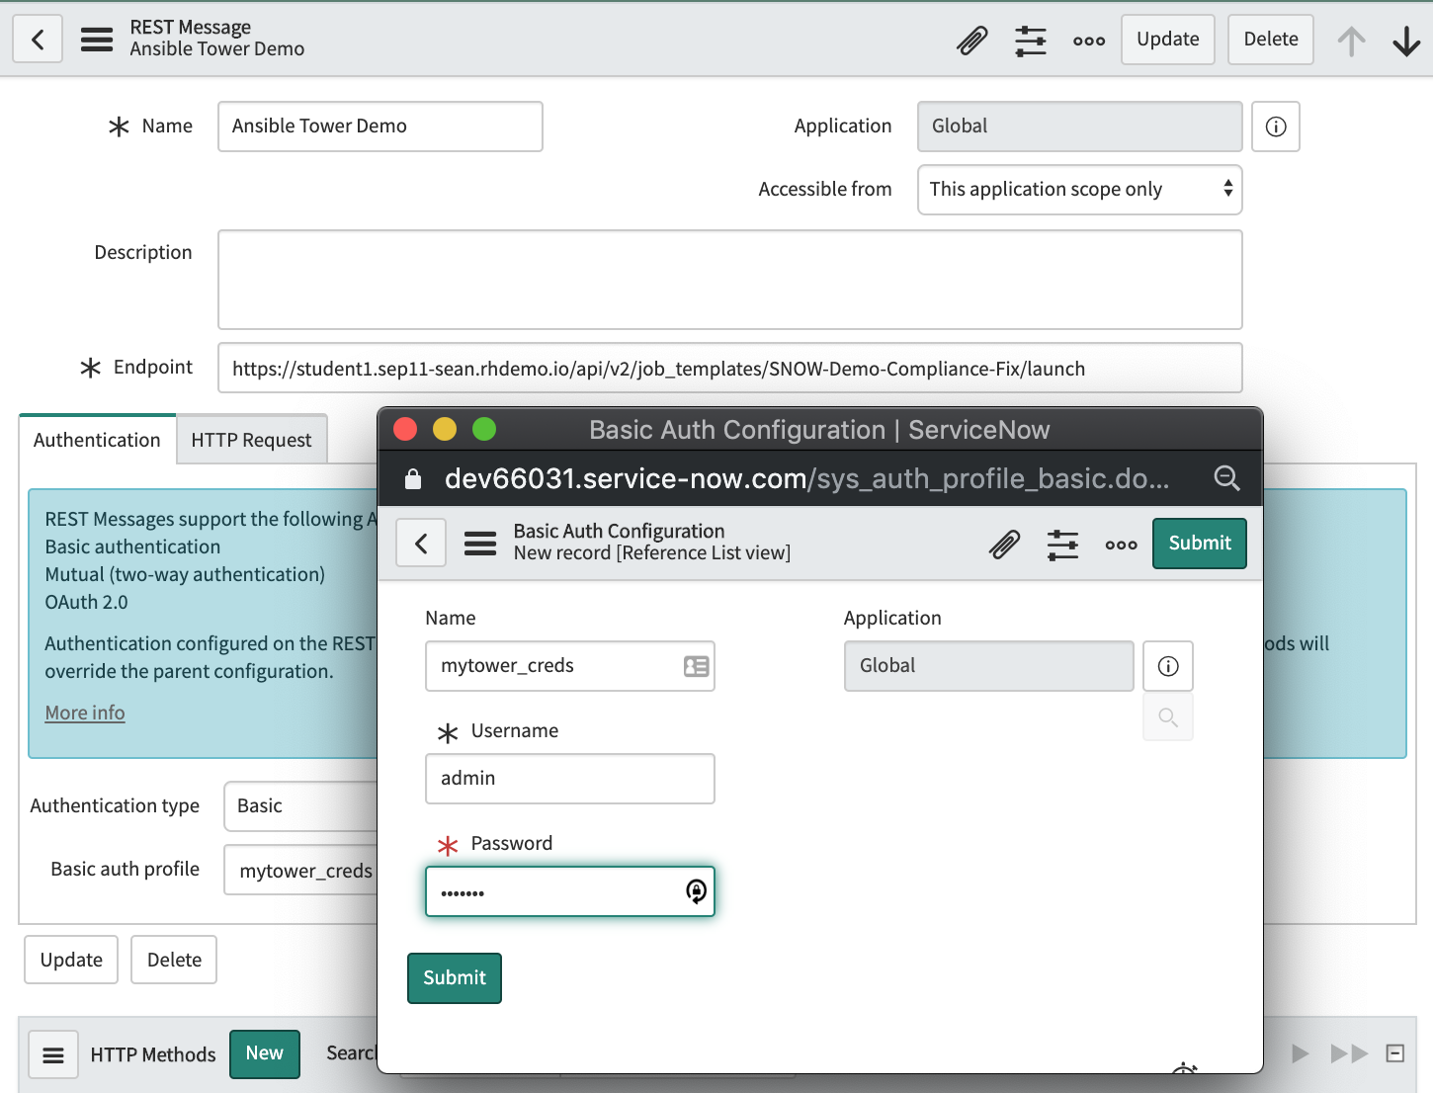Screen dimensions: 1433x1093
Task: Open the REST Message context menu hamburger
Action: pyautogui.click(x=96, y=40)
